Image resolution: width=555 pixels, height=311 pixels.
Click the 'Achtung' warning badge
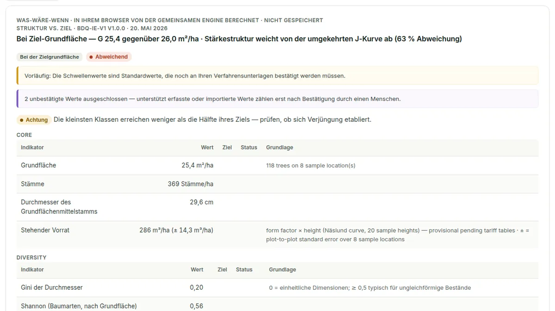coord(34,120)
